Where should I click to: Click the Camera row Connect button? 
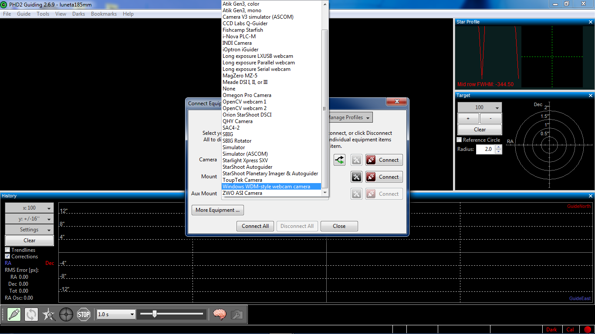(x=384, y=160)
